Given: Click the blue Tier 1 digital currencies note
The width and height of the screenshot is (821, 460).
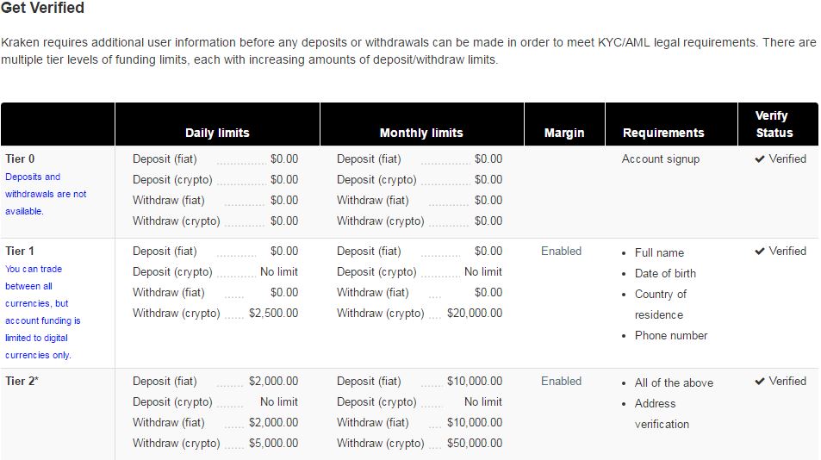Looking at the screenshot, I should 43,312.
